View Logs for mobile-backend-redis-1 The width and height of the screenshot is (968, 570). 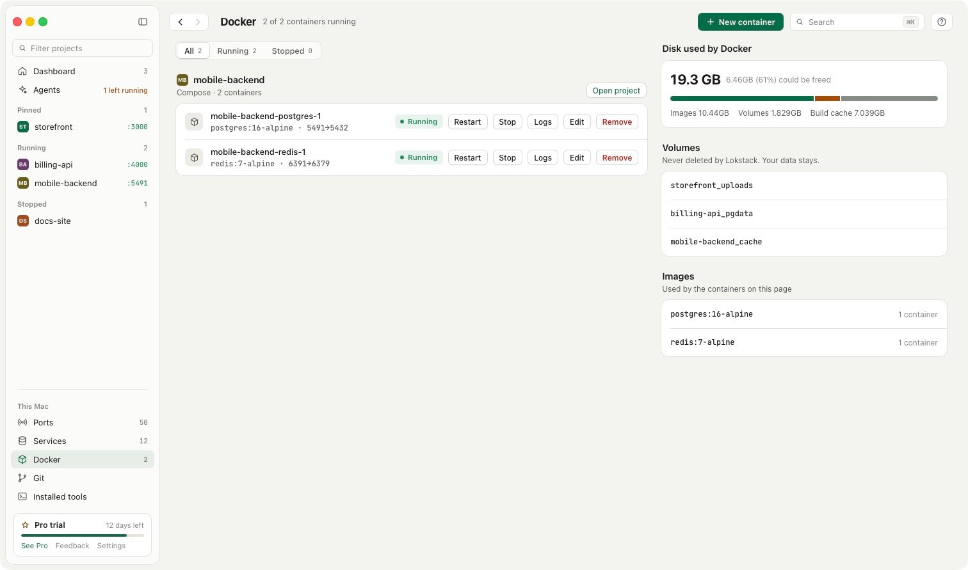pos(543,157)
